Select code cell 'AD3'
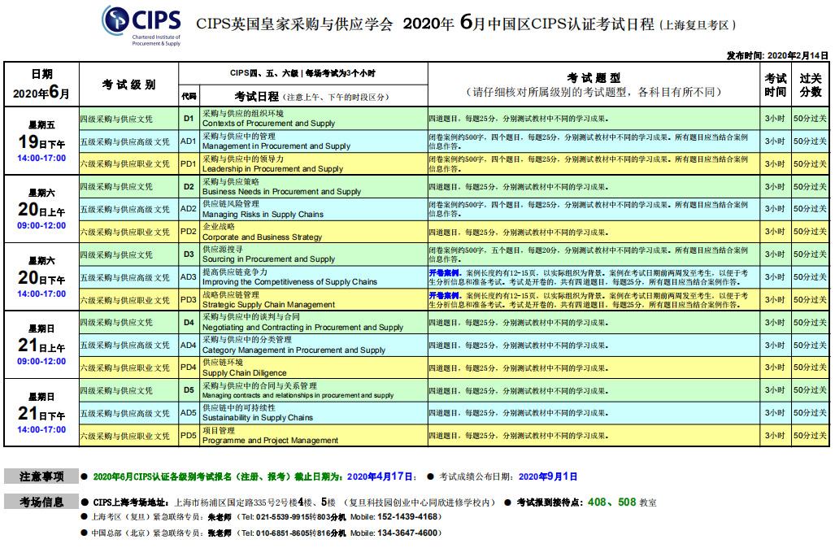 point(189,277)
